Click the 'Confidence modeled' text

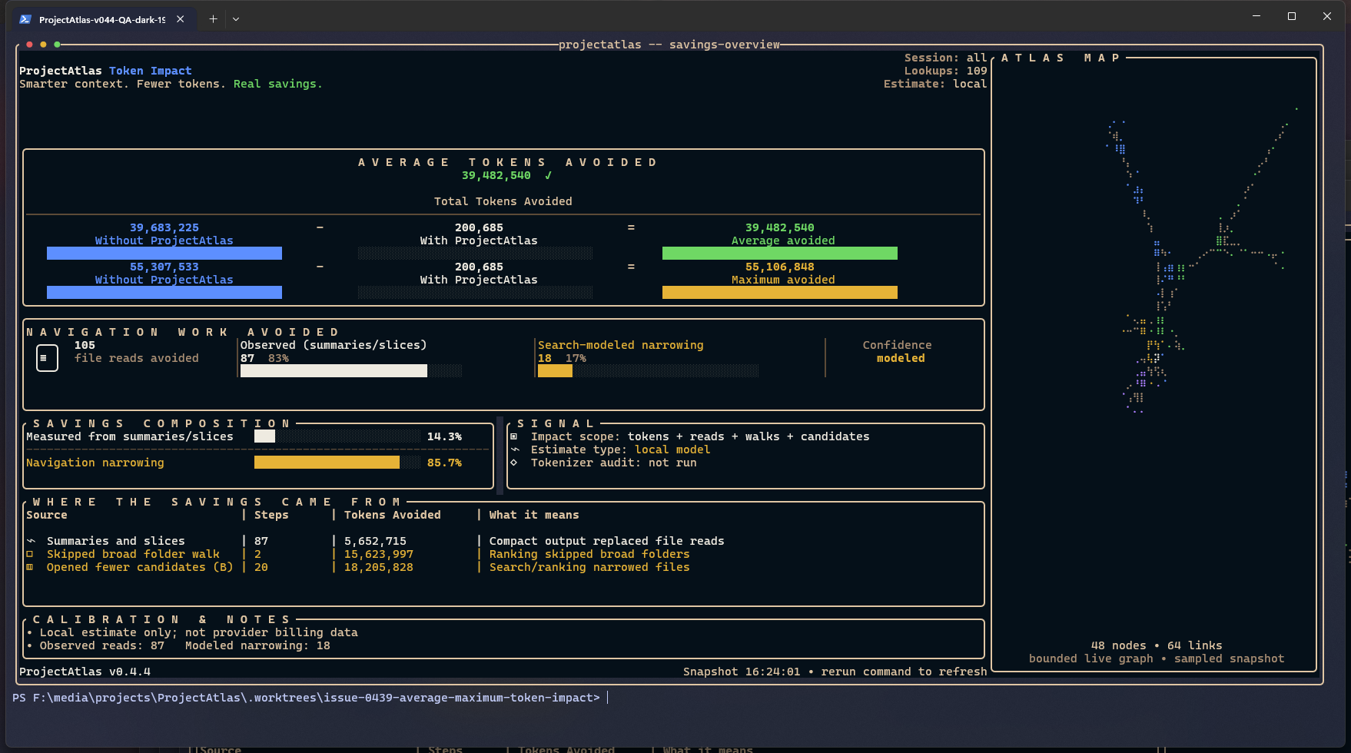coord(898,352)
